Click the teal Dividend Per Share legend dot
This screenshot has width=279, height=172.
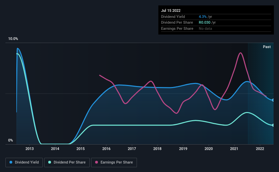(x=50, y=162)
